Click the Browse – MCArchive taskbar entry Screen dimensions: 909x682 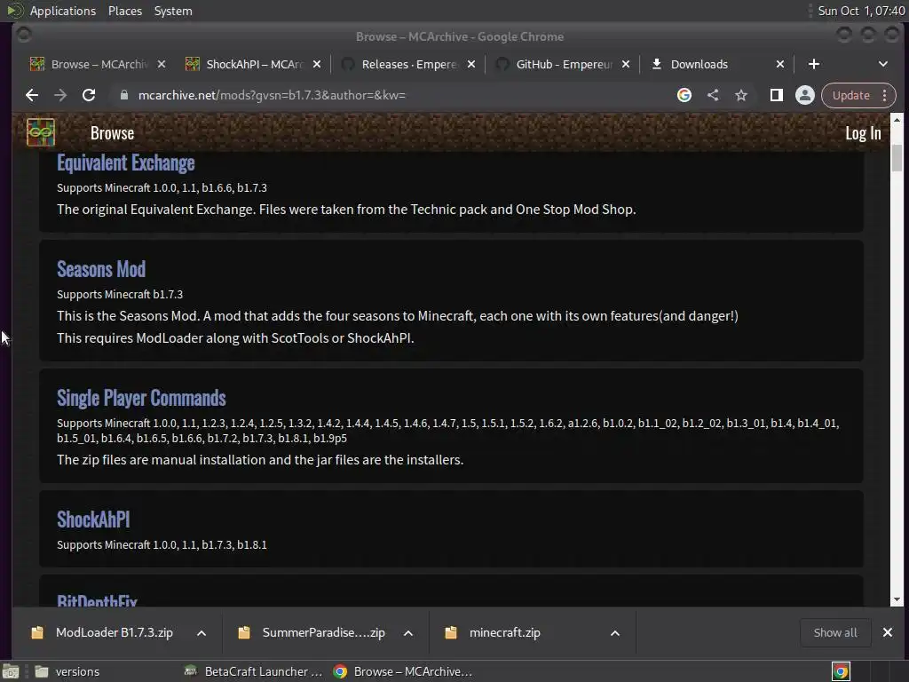tap(403, 671)
